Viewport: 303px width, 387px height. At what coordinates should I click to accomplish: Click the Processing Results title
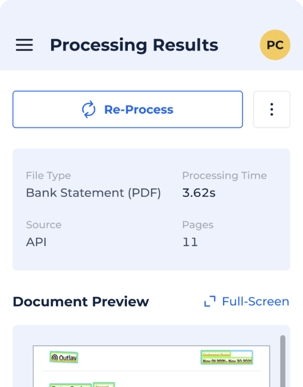point(134,45)
